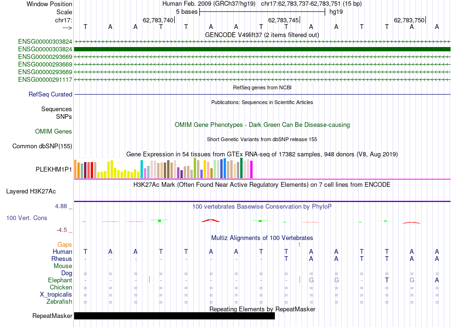The height and width of the screenshot is (327, 451).
Task: Click the Sequences track label
Action: pyautogui.click(x=56, y=109)
